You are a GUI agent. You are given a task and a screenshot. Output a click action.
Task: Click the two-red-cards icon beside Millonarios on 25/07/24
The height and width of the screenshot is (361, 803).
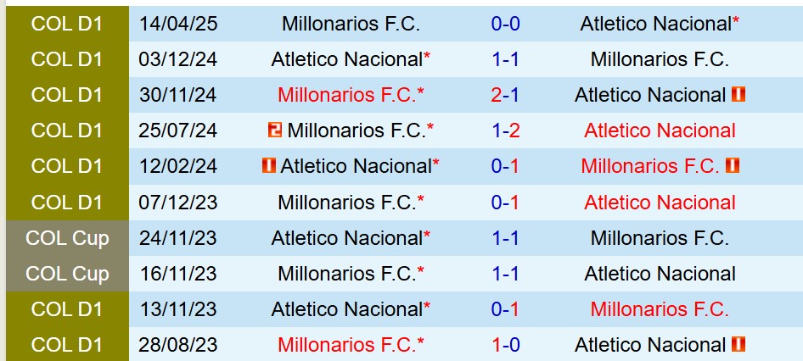click(x=274, y=131)
